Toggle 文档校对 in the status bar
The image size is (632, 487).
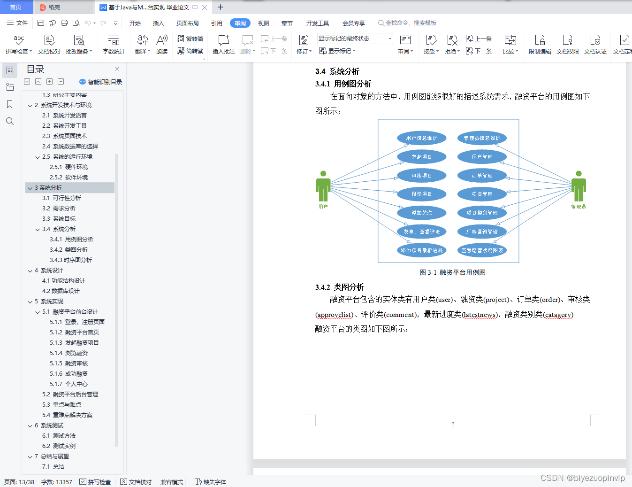coord(136,482)
